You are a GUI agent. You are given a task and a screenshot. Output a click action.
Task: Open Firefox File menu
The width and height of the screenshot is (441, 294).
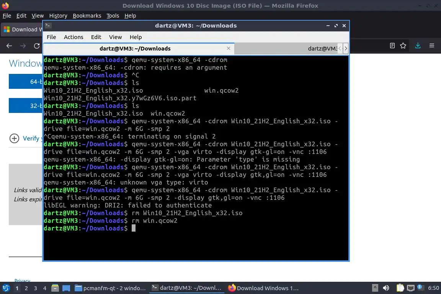coord(7,16)
